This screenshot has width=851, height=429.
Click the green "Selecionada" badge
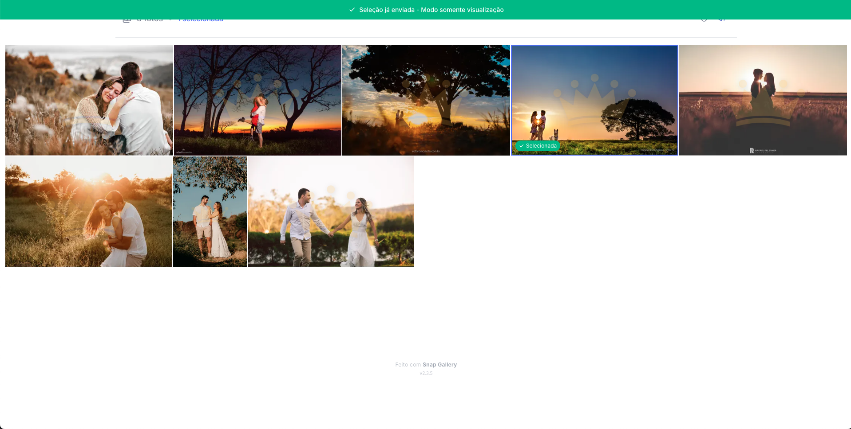pos(538,146)
